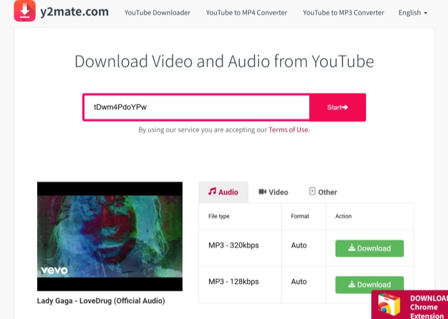Open YouTube to MP4 Converter page

tap(246, 13)
